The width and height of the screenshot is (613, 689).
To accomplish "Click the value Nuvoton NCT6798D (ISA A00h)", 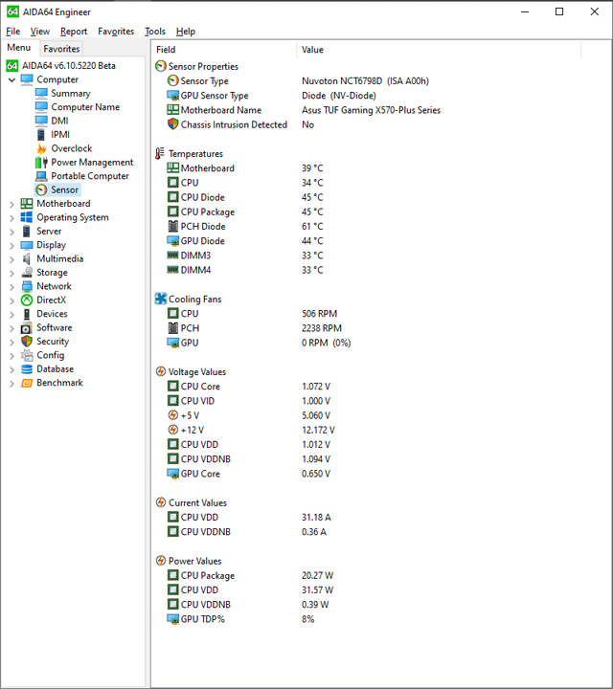I will pos(365,80).
